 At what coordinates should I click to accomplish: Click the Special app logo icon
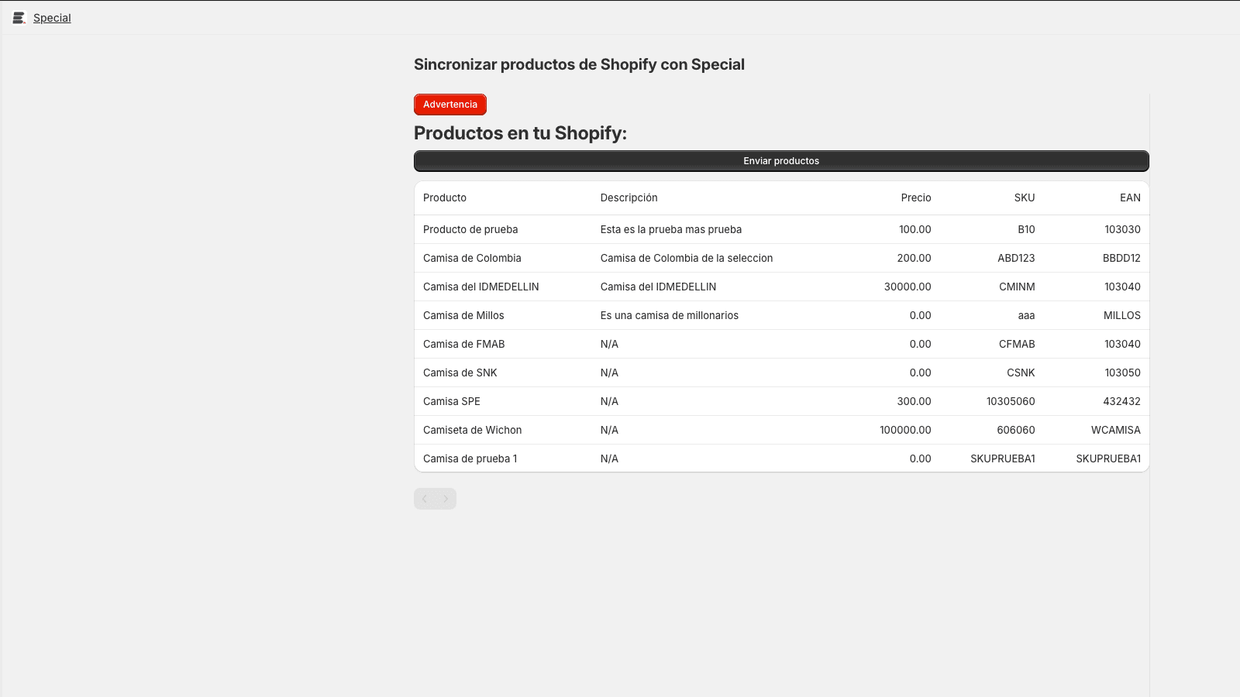click(x=18, y=17)
